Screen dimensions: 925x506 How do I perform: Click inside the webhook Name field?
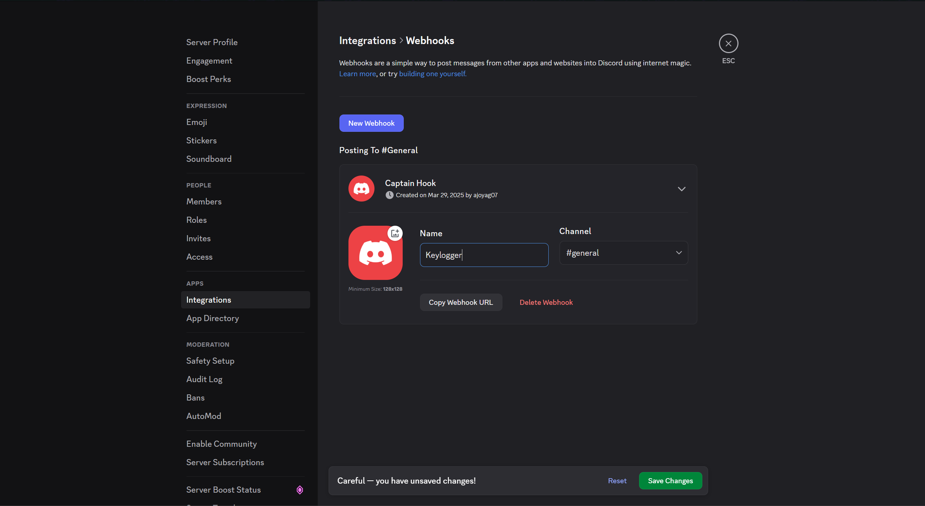pos(484,255)
